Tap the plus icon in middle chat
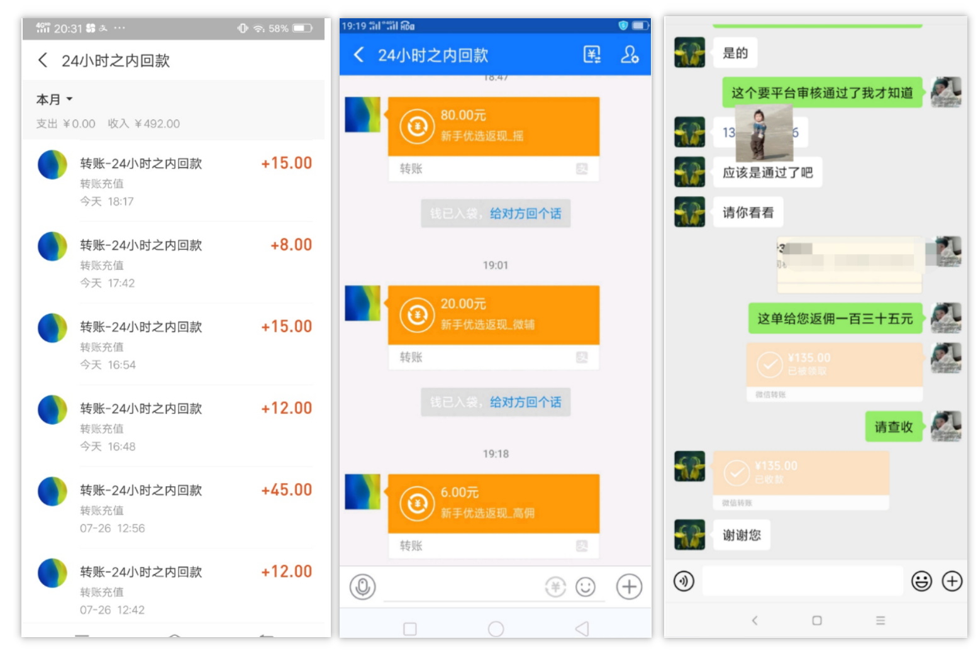 (629, 587)
